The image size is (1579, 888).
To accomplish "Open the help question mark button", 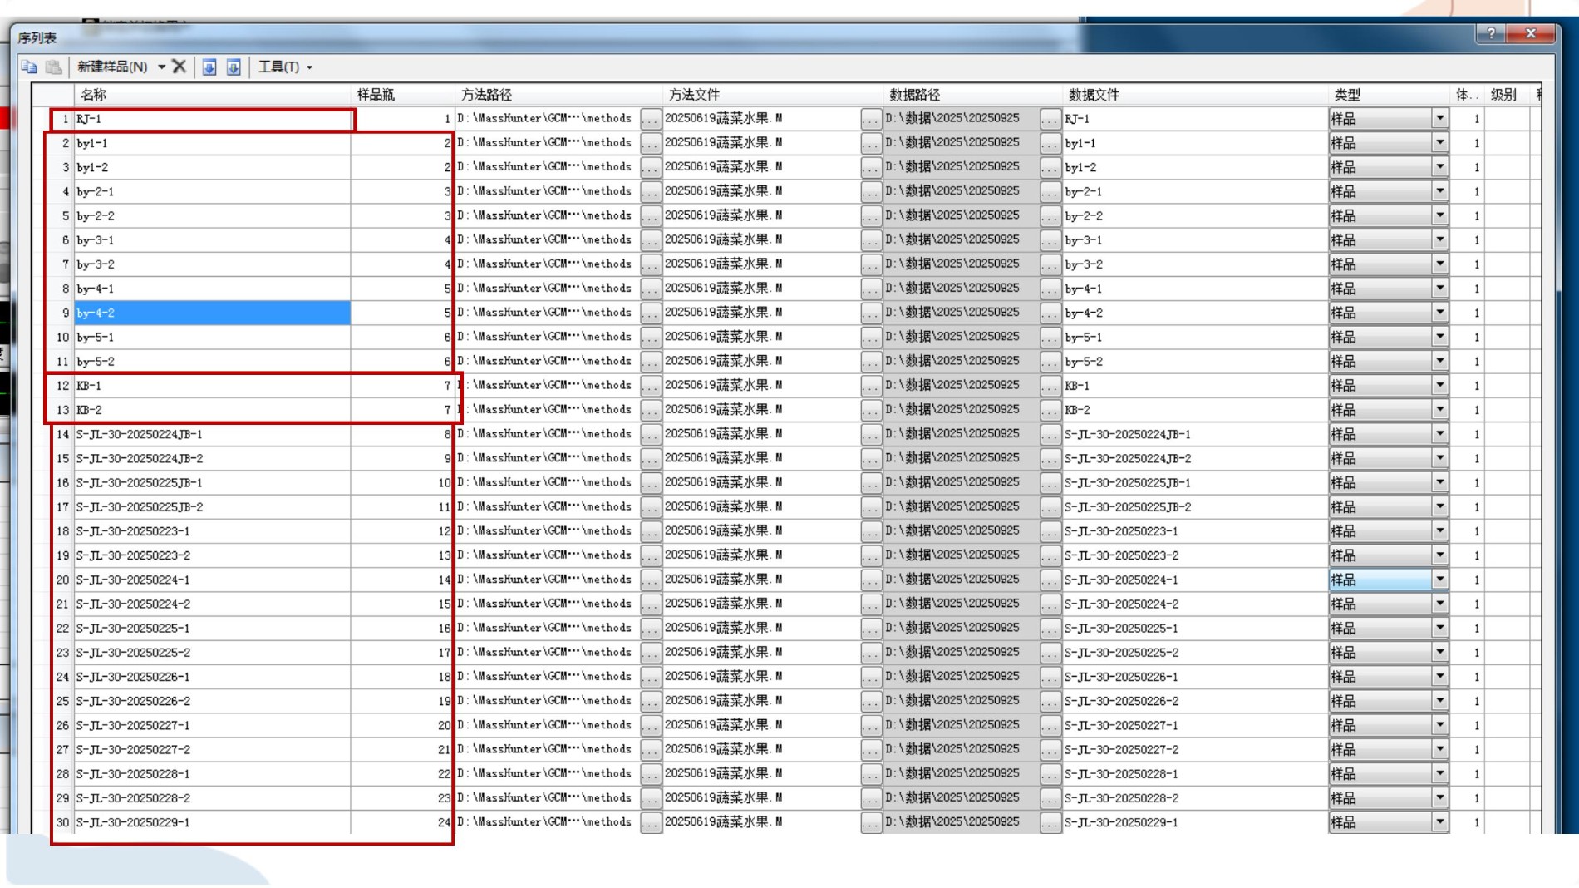I will pyautogui.click(x=1491, y=33).
